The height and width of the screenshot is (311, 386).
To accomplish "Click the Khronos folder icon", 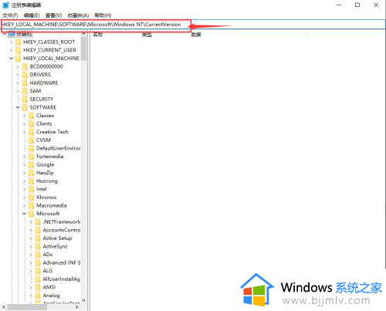I will tap(31, 198).
